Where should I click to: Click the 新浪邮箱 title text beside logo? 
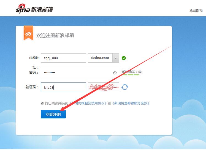coord(42,9)
